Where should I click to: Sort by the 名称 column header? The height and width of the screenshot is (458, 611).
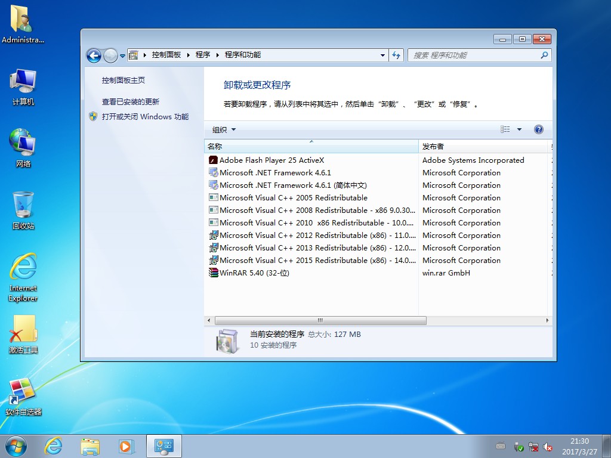click(311, 147)
